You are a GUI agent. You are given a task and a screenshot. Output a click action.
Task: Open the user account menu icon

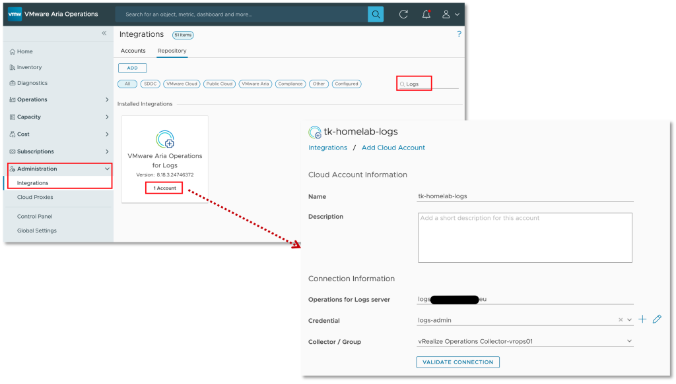click(x=446, y=14)
